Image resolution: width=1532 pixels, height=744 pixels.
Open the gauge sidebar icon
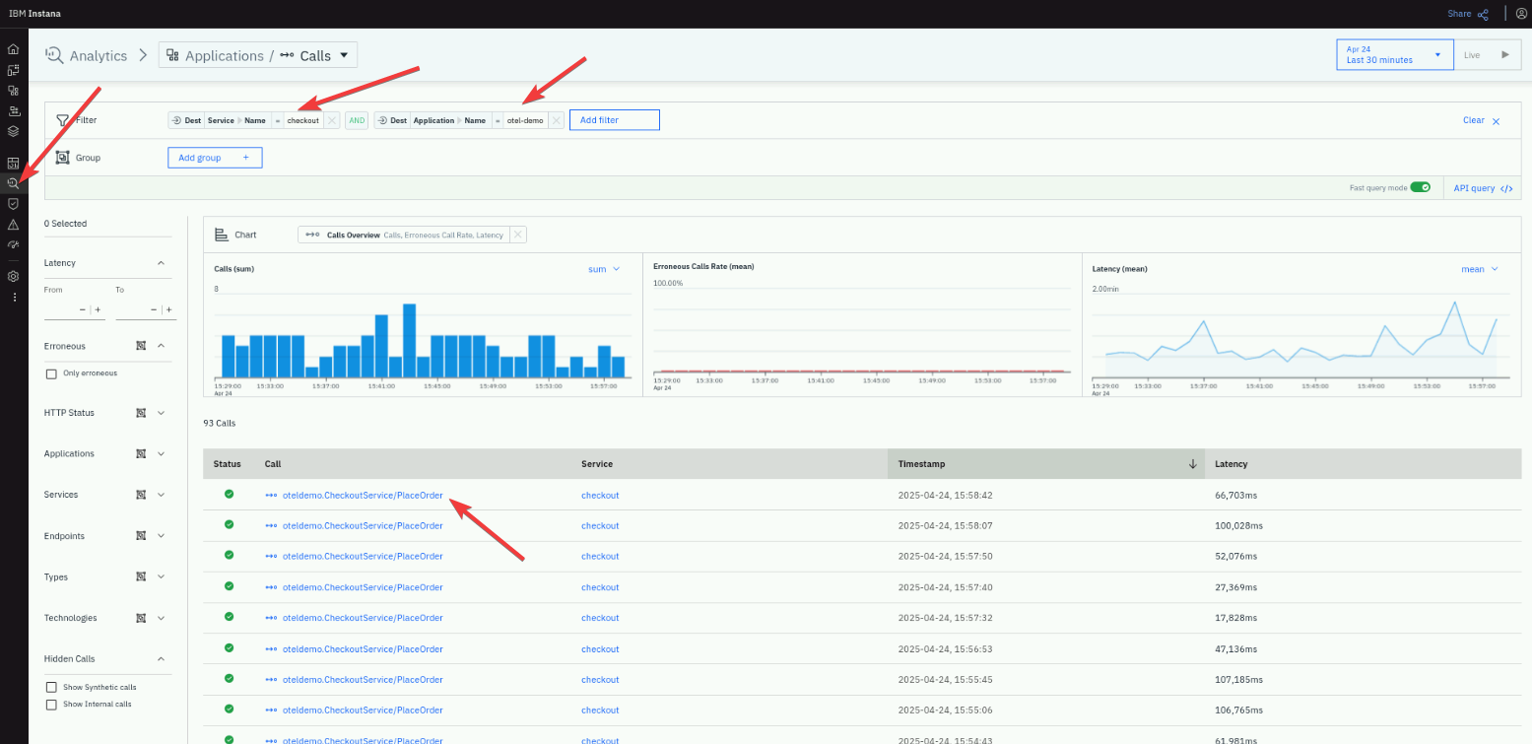[x=14, y=244]
